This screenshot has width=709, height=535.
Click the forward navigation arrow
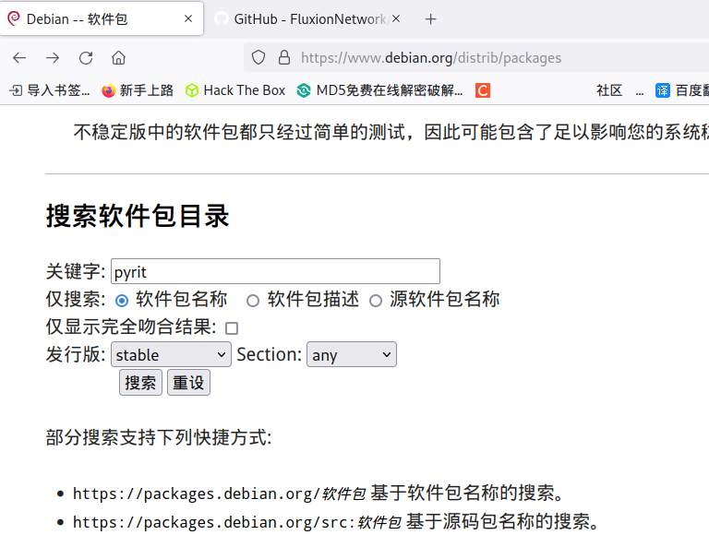pyautogui.click(x=53, y=57)
